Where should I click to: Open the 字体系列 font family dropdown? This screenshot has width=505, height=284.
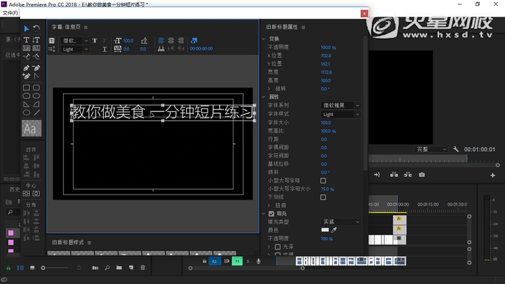click(x=342, y=106)
